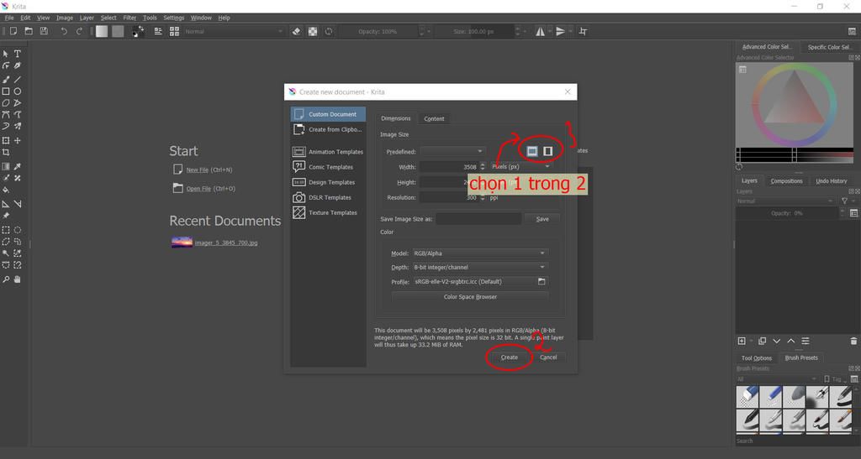Select the Crop tool in the toolbox

tap(6, 152)
